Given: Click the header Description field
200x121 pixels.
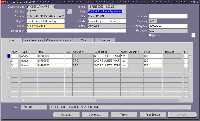Looking at the screenshot, I should (76, 31).
